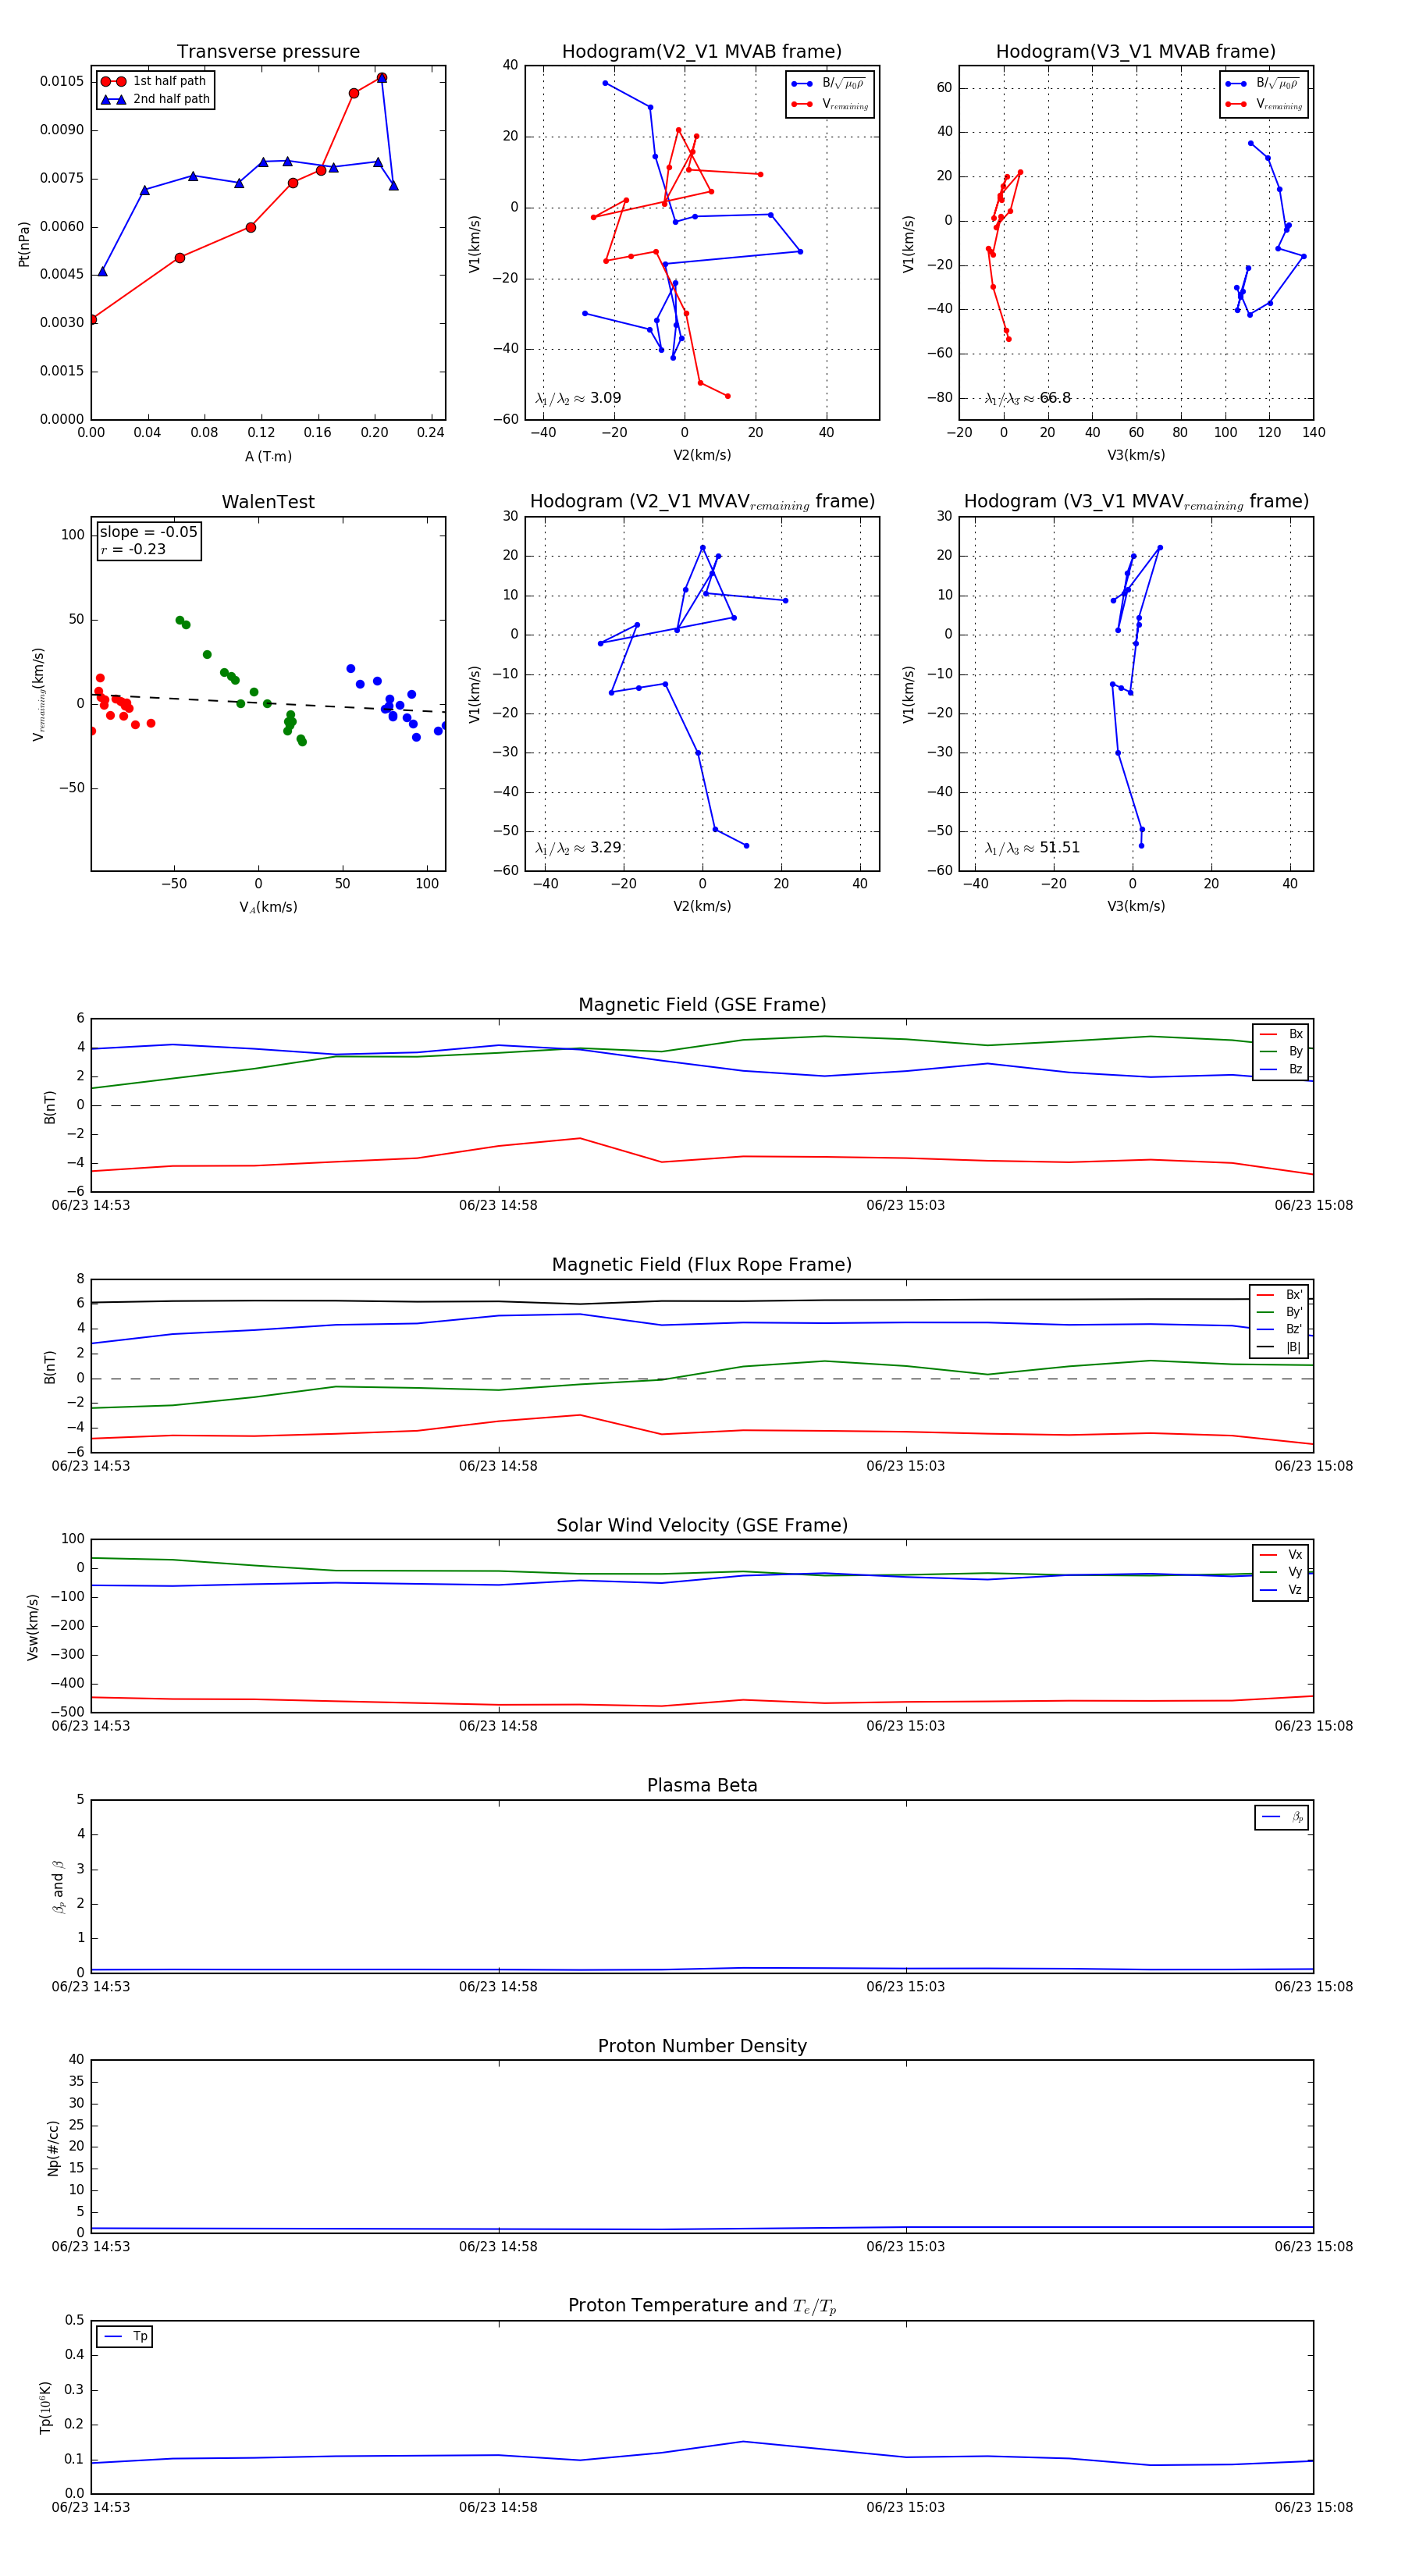This screenshot has height=2576, width=1405.
Task: Click the 'V_remaining(km/s)' y-axis label of WalenTest
Action: [x=39, y=694]
